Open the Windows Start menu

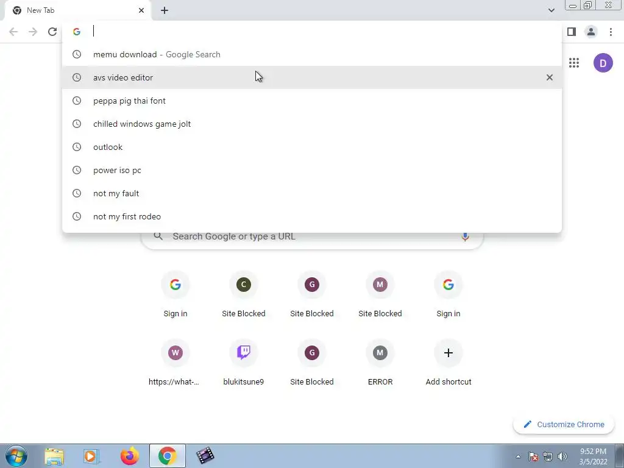pos(16,456)
